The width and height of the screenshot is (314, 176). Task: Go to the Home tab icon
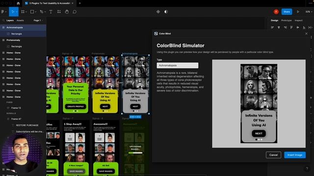pyautogui.click(x=18, y=3)
